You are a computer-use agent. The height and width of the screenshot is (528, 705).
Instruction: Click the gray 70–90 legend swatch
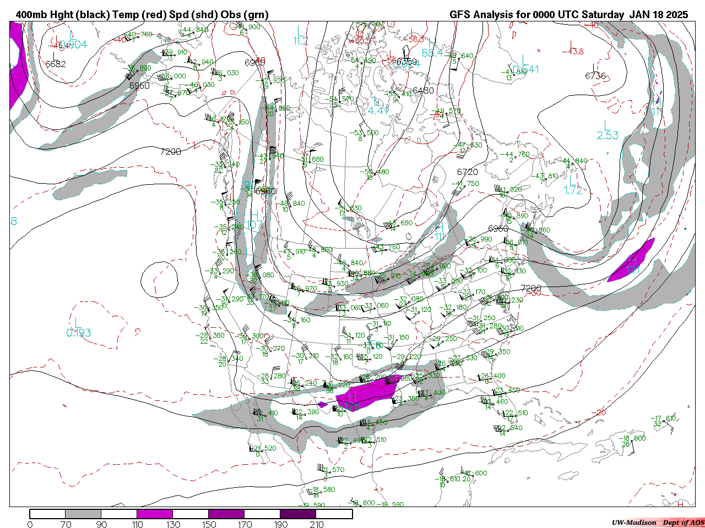click(83, 514)
